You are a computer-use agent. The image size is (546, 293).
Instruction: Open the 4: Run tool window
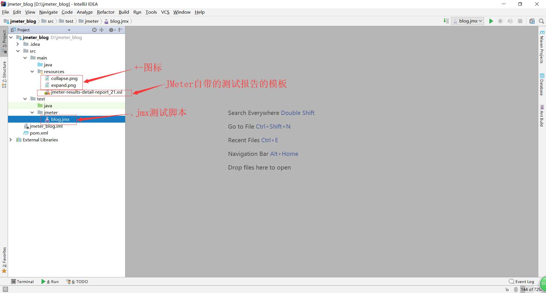pos(50,282)
